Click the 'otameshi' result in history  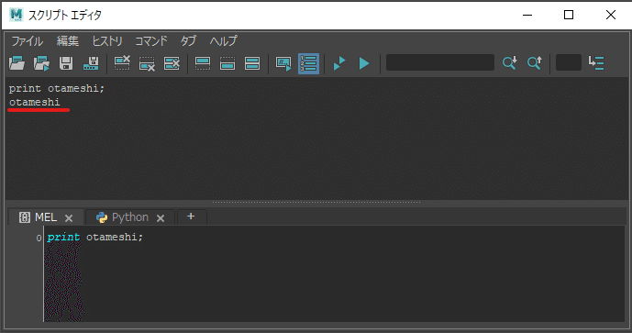(35, 102)
